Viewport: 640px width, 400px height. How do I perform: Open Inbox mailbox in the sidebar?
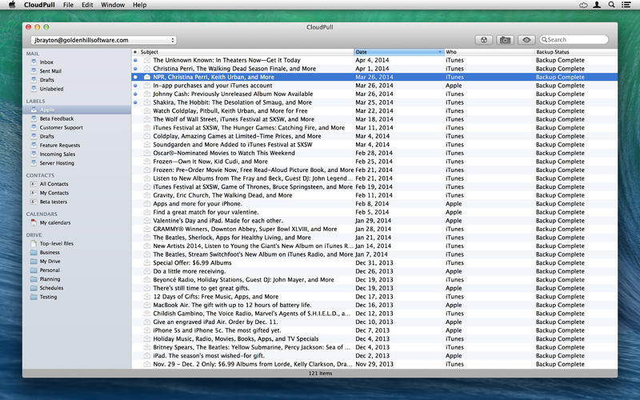click(x=46, y=62)
